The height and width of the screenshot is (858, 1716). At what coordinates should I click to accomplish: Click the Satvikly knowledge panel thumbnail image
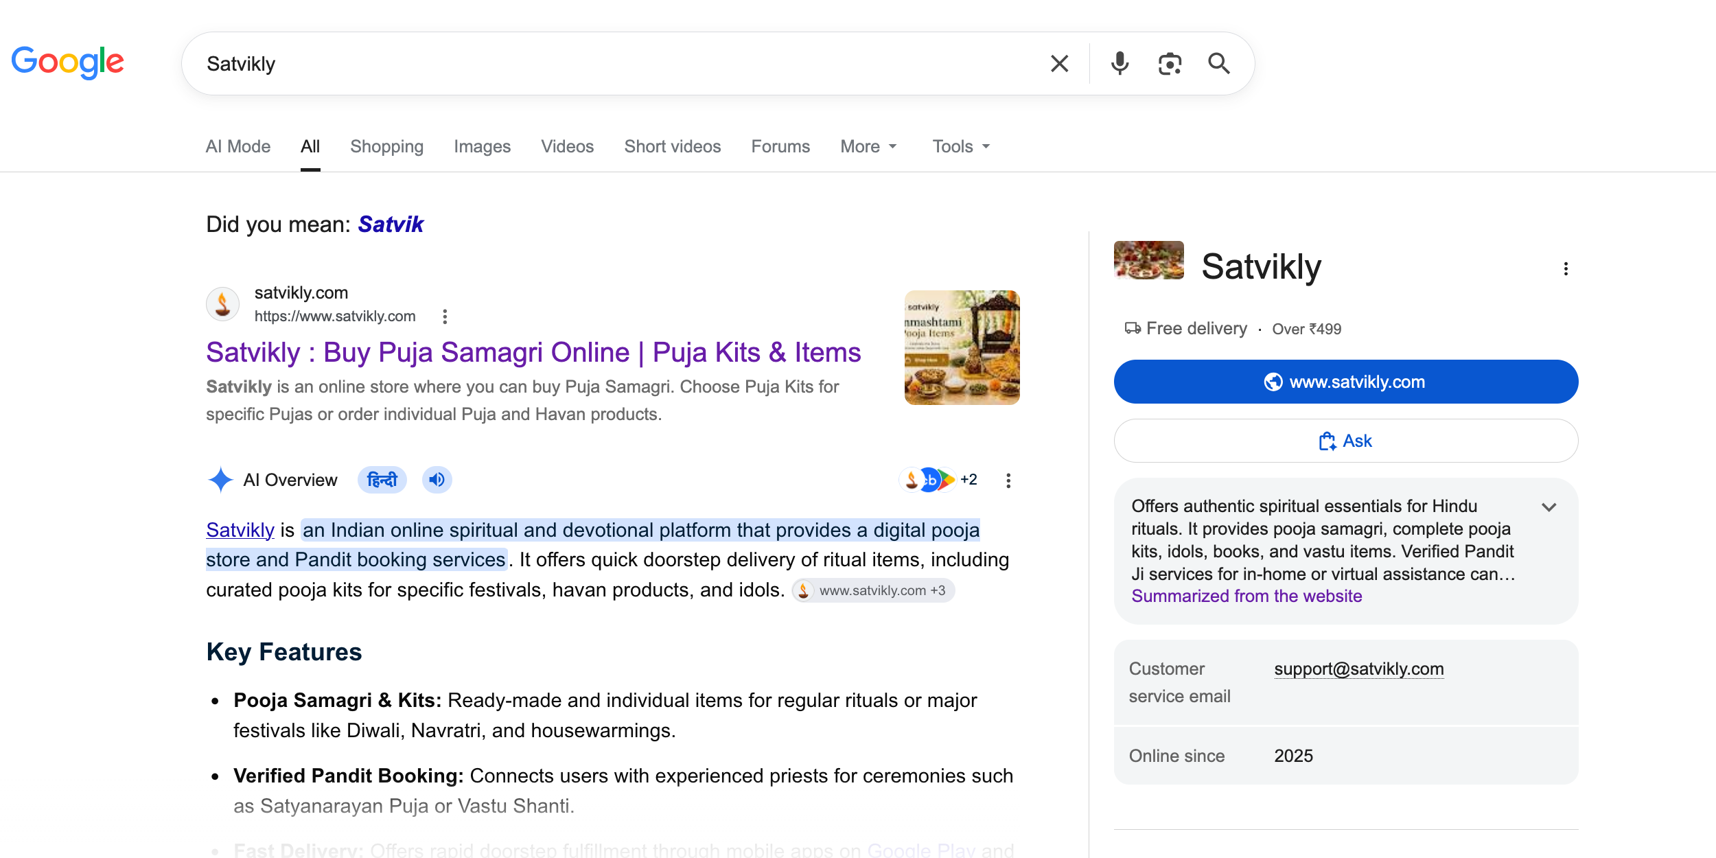pos(1149,260)
